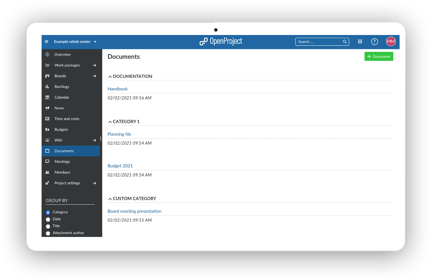Click the Calendar icon in sidebar
This screenshot has width=431, height=280.
click(x=47, y=97)
